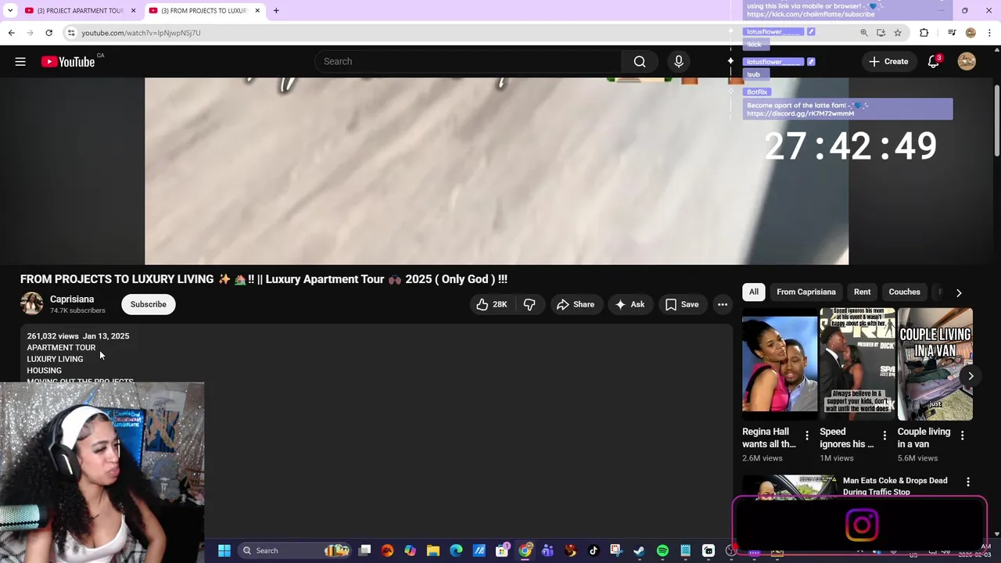
Task: Subscribe to Caprisiana channel
Action: [149, 304]
